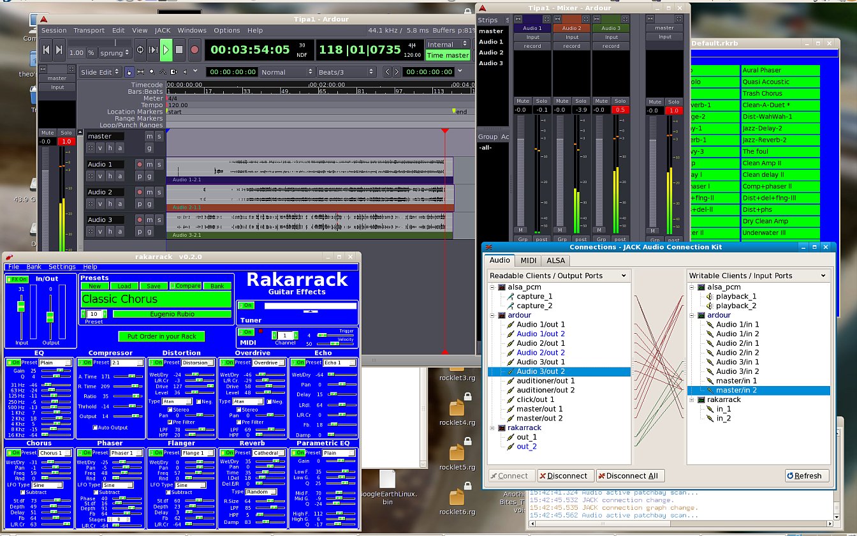This screenshot has height=536, width=857.
Task: Open the Beats/3 snap dropdown in Ardour
Action: coord(346,72)
